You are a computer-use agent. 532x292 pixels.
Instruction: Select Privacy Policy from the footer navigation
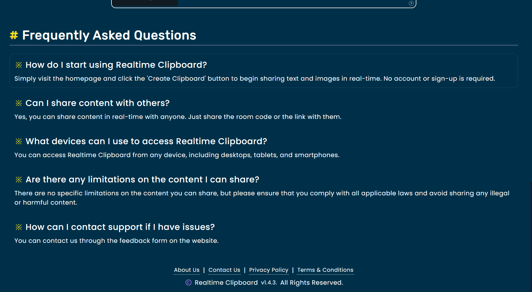point(268,270)
